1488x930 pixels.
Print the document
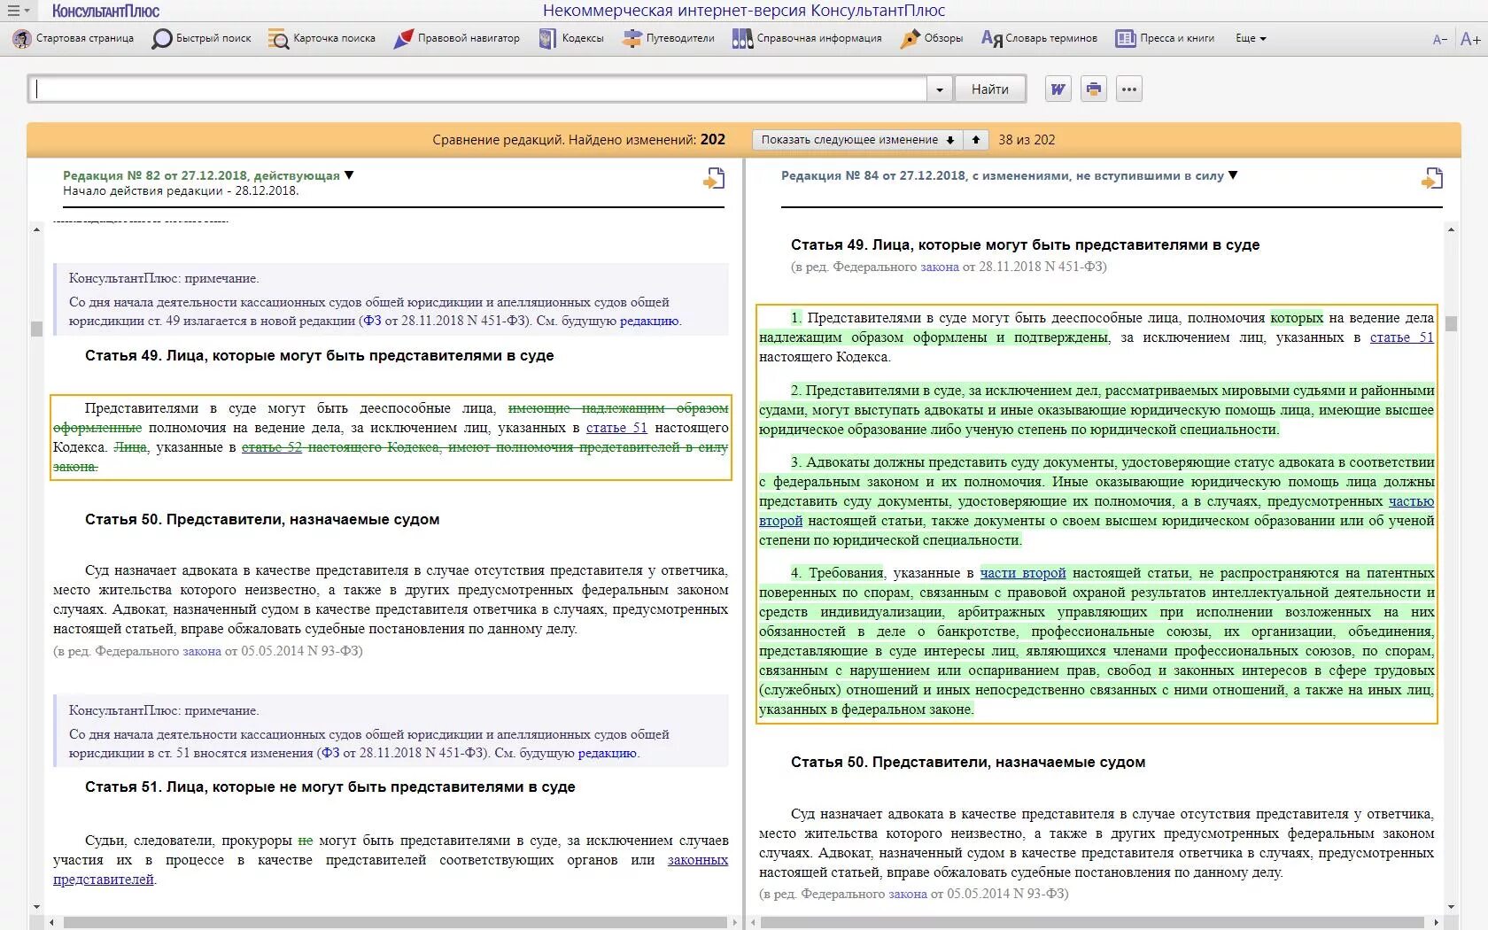[1094, 89]
